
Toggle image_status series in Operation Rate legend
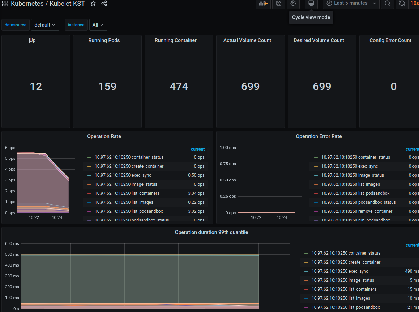coord(126,184)
